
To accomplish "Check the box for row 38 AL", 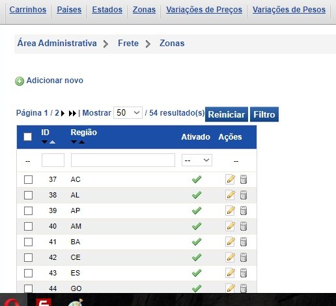I will pos(28,195).
